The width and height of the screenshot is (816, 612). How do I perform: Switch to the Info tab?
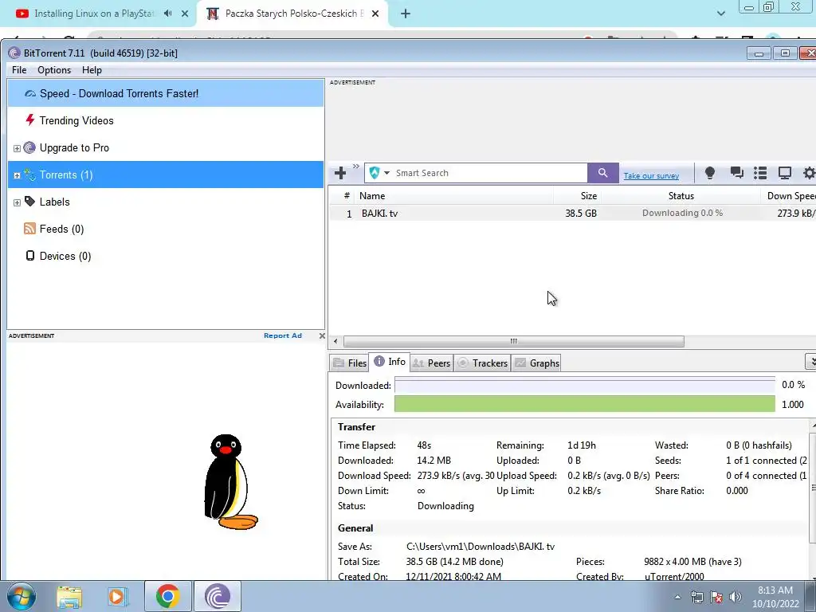390,362
